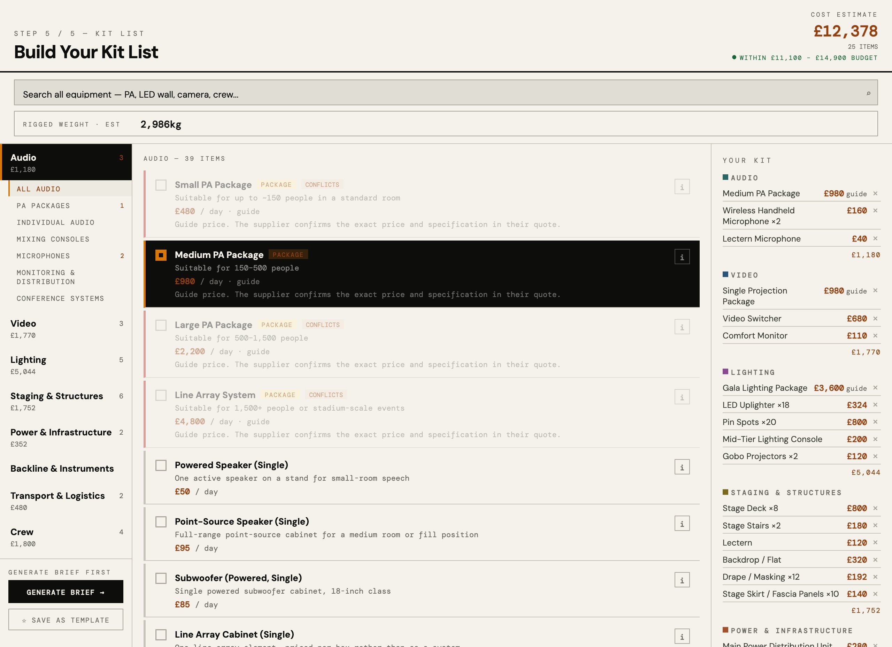Remove Wireless Handheld Microphone from kit

pyautogui.click(x=876, y=211)
